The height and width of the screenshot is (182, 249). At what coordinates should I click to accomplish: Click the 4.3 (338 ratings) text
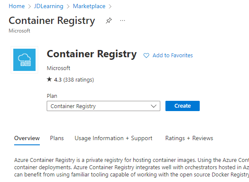[74, 80]
